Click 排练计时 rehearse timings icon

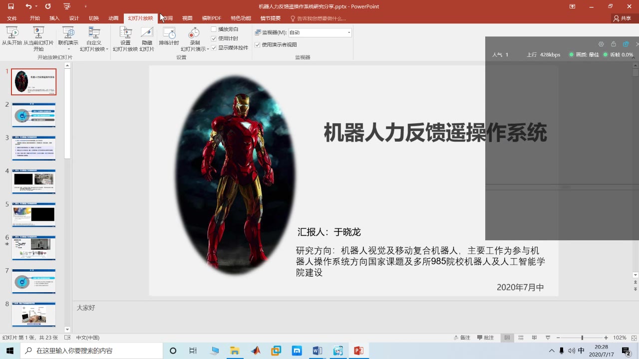tap(169, 37)
